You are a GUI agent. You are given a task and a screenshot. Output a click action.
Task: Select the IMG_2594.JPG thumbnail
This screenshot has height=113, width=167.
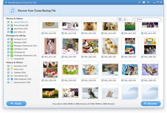click(x=70, y=70)
